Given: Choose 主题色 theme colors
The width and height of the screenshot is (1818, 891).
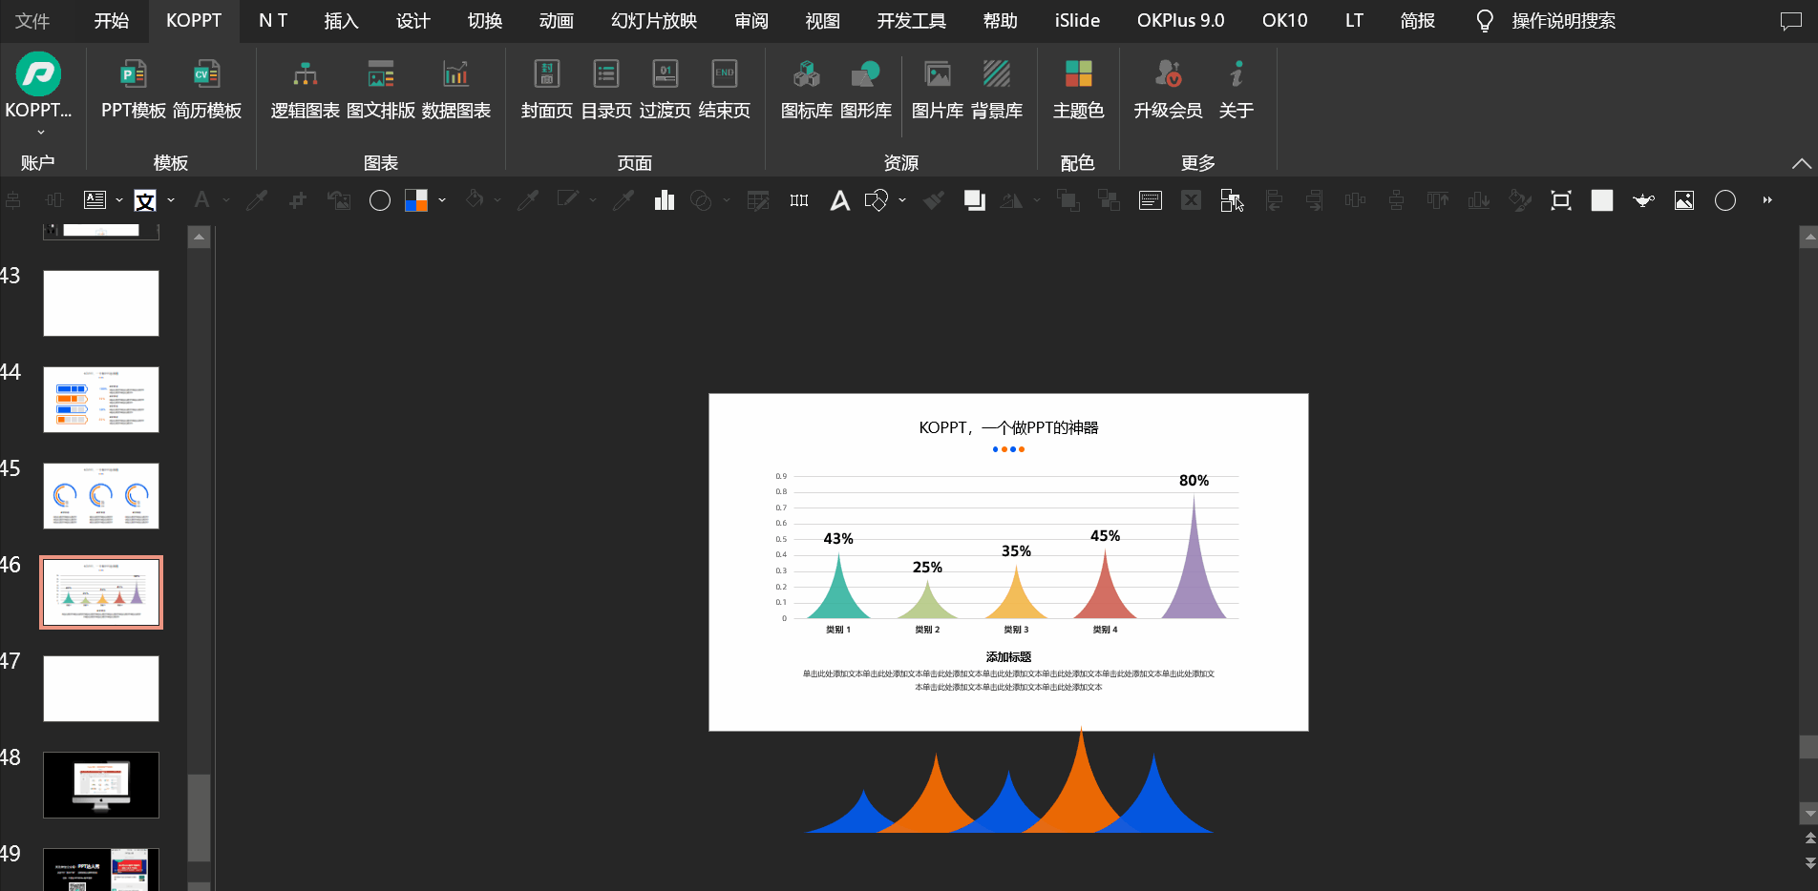Looking at the screenshot, I should coord(1079,88).
